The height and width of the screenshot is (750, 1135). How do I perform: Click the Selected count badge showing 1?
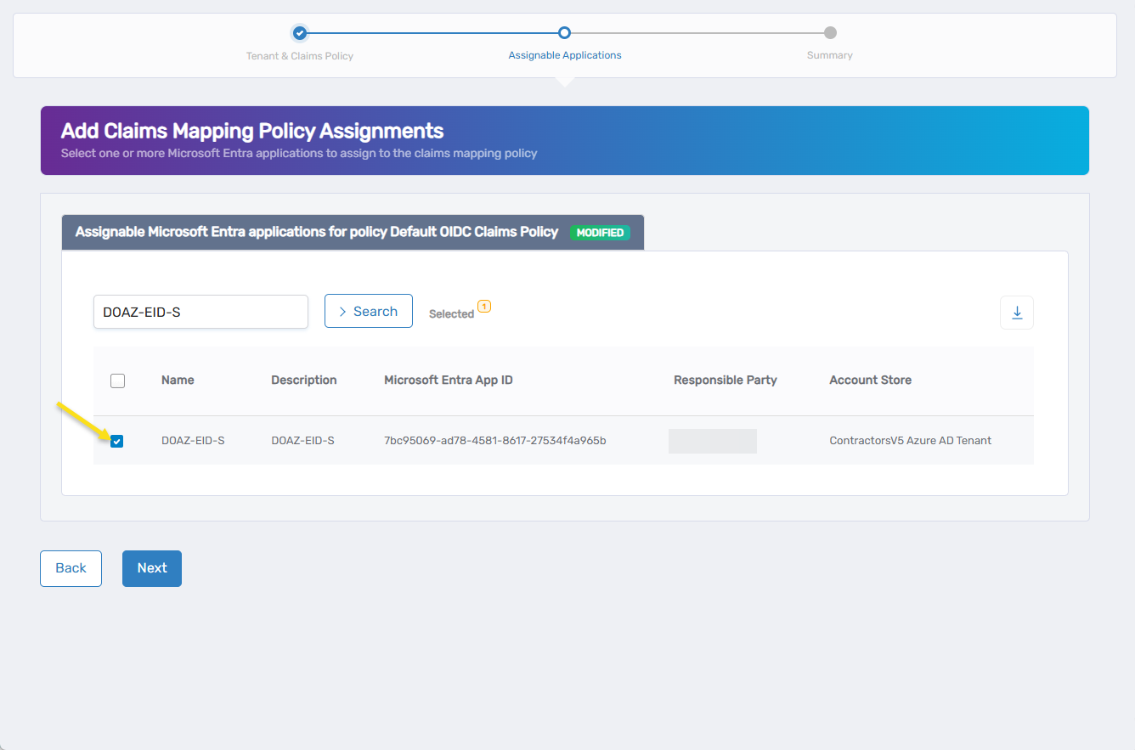(484, 307)
